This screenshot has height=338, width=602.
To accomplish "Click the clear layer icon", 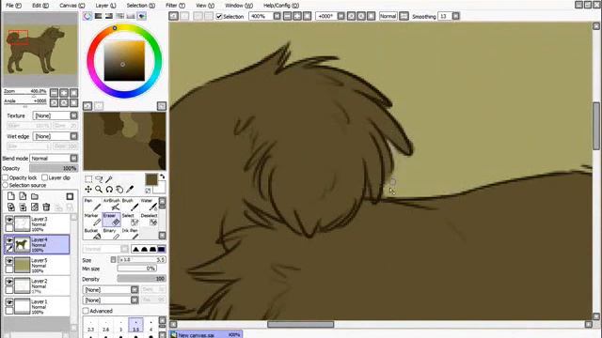I will [x=35, y=207].
